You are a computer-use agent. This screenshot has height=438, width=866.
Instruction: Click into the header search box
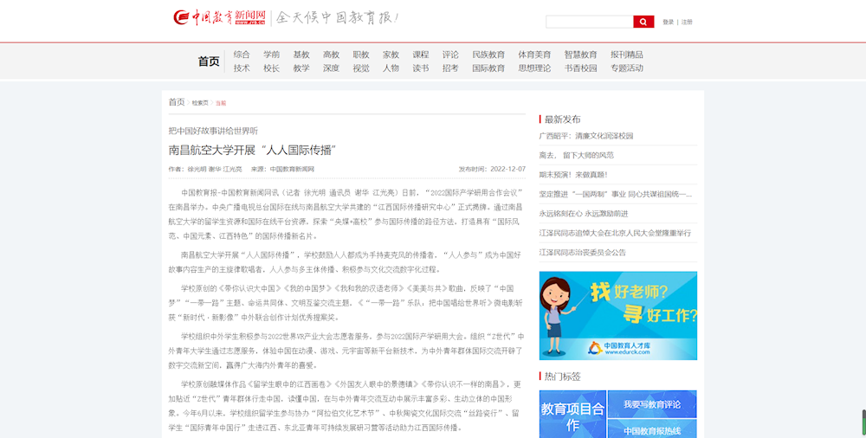pyautogui.click(x=589, y=22)
